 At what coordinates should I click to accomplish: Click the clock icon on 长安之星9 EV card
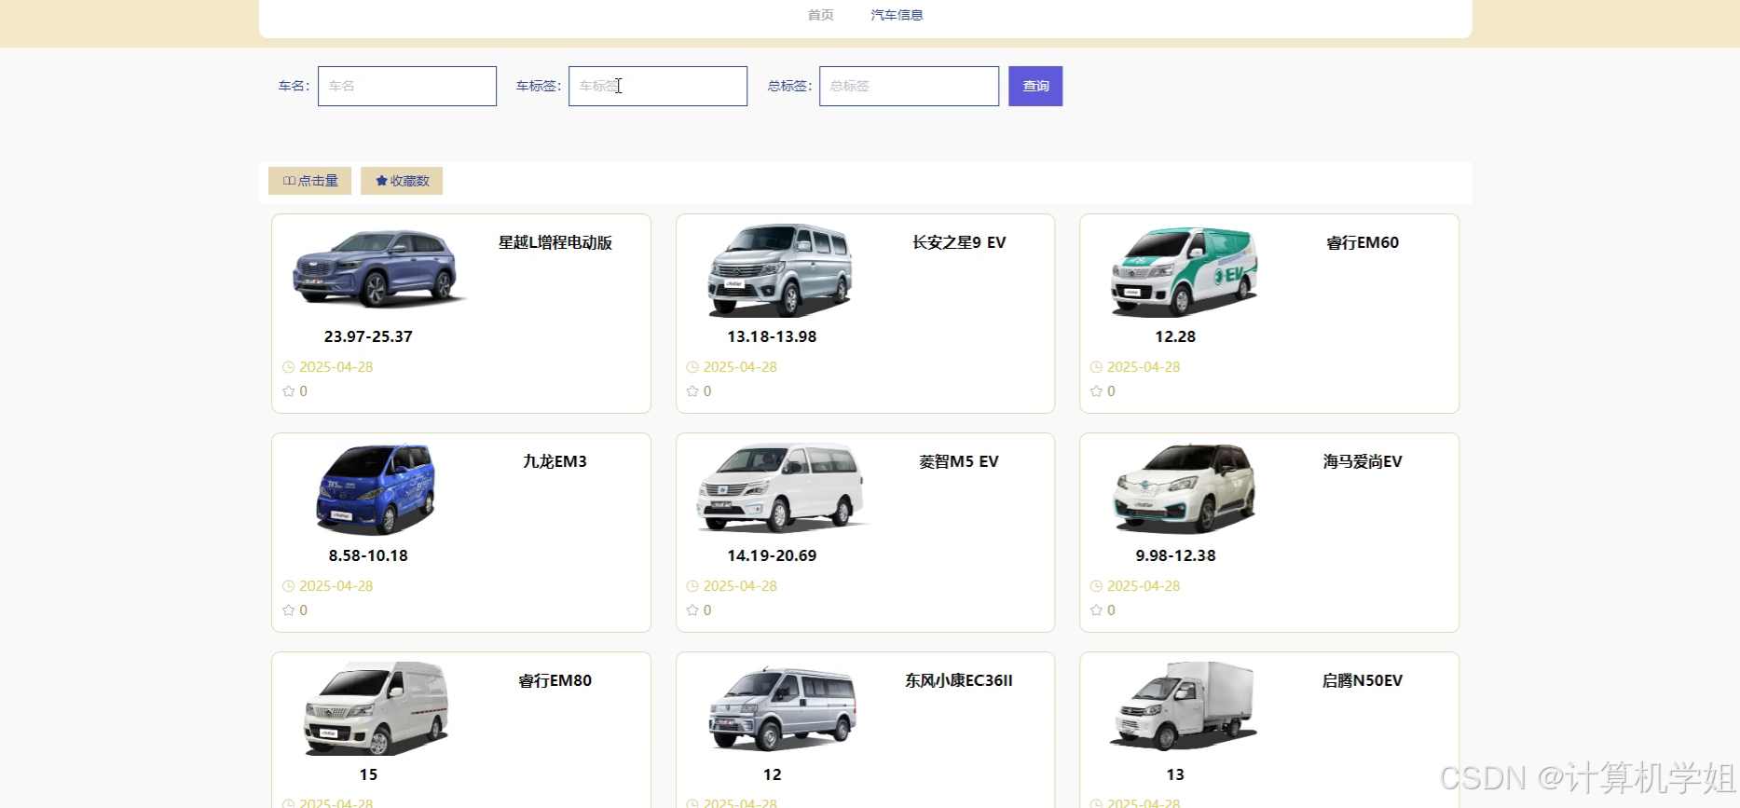[692, 367]
